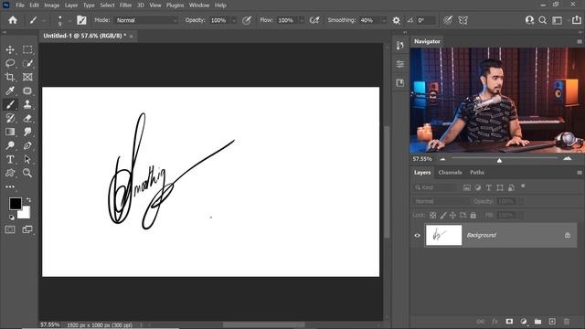585x329 pixels.
Task: Toggle the Brush Settings panel
Action: (x=81, y=20)
